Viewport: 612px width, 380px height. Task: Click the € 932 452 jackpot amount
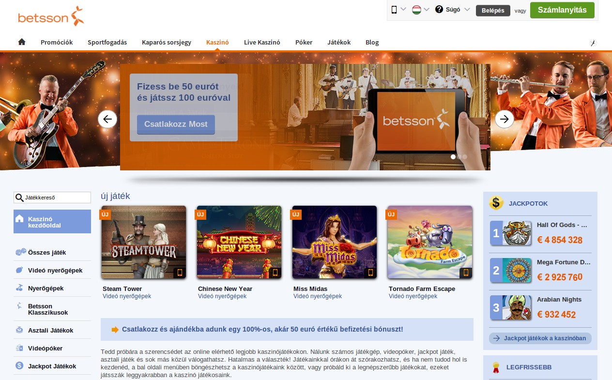[x=556, y=315]
